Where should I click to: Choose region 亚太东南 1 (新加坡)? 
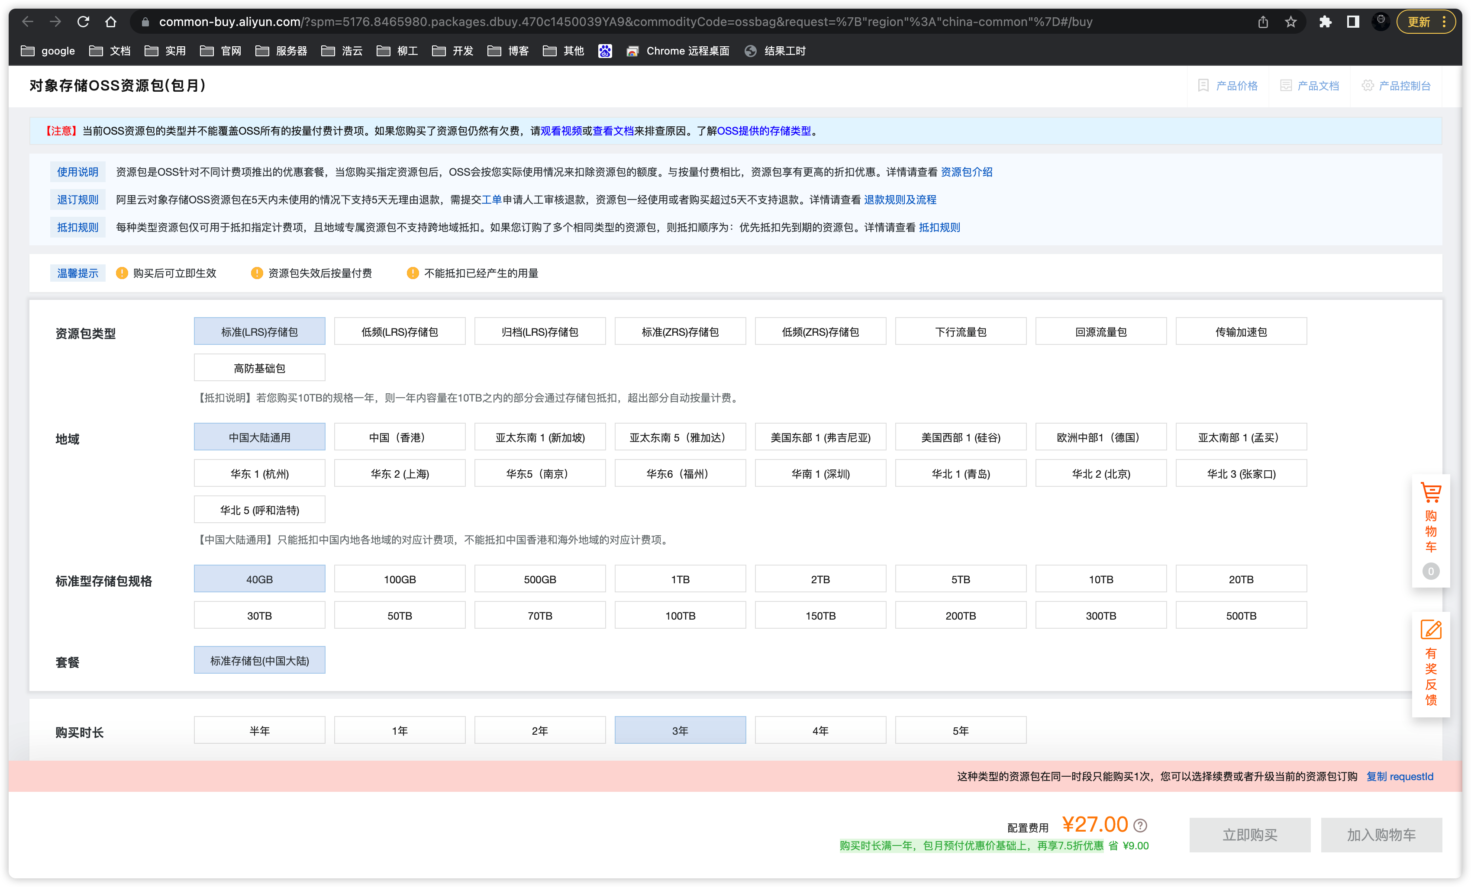click(540, 437)
